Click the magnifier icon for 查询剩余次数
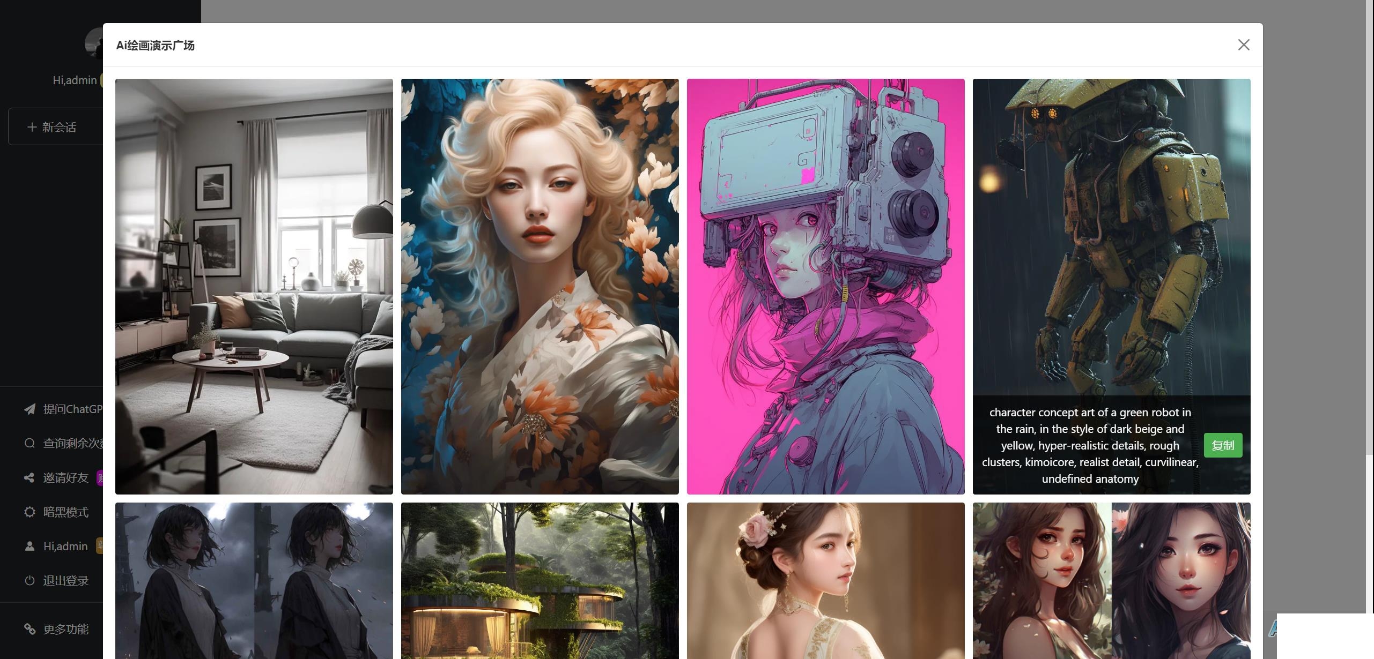The width and height of the screenshot is (1374, 659). [30, 443]
